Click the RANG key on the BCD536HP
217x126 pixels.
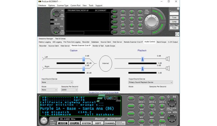[x=131, y=114]
